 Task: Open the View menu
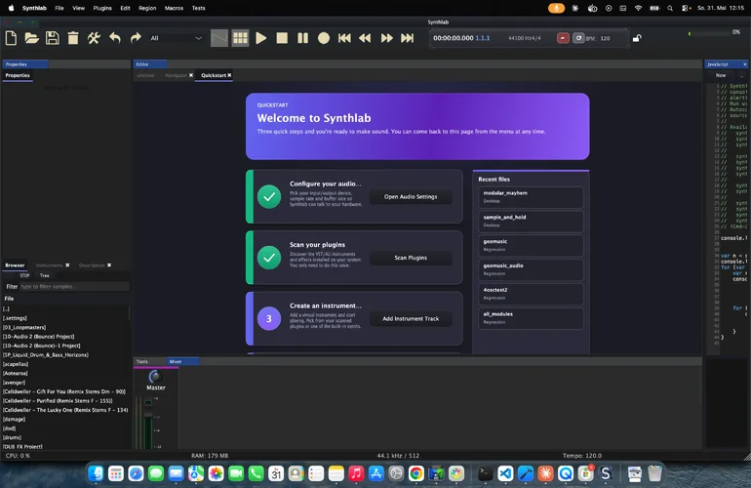[x=79, y=8]
